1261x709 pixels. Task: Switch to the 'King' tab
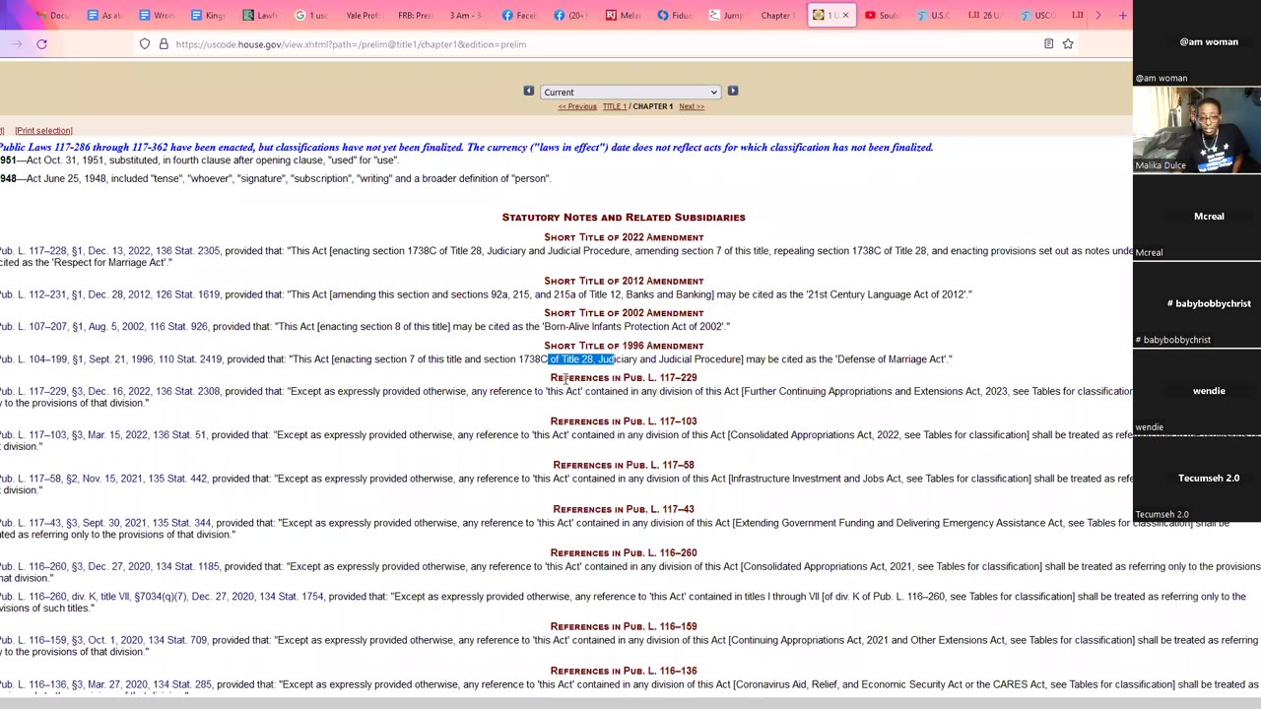[208, 15]
